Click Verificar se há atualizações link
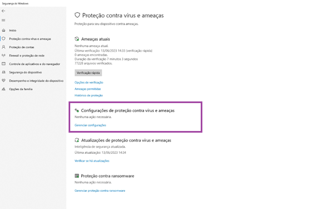 click(x=92, y=161)
